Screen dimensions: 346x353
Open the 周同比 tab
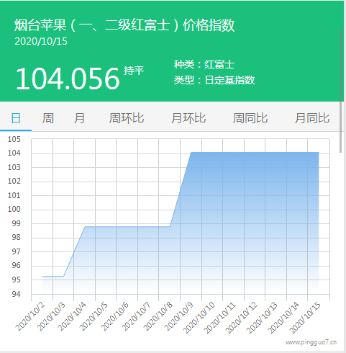click(x=250, y=118)
